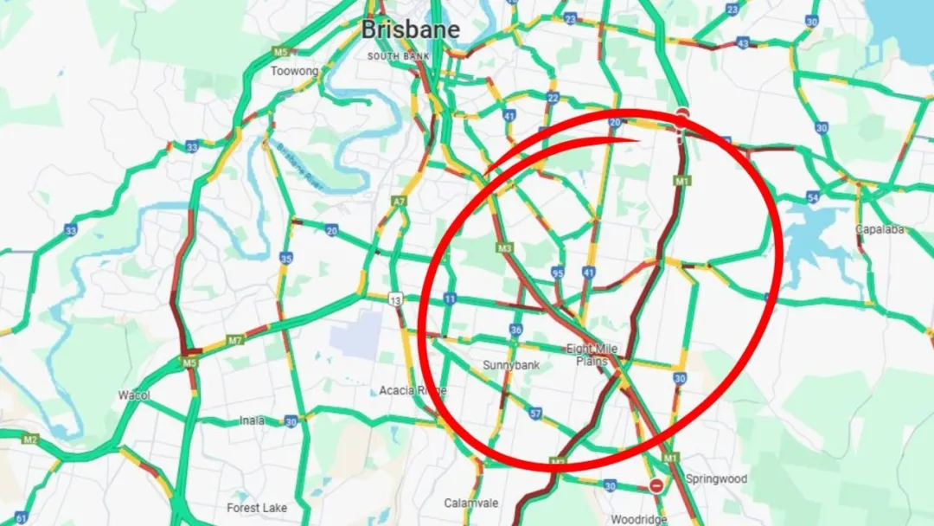
Task: Click the route 95 shield
Action: click(x=558, y=273)
